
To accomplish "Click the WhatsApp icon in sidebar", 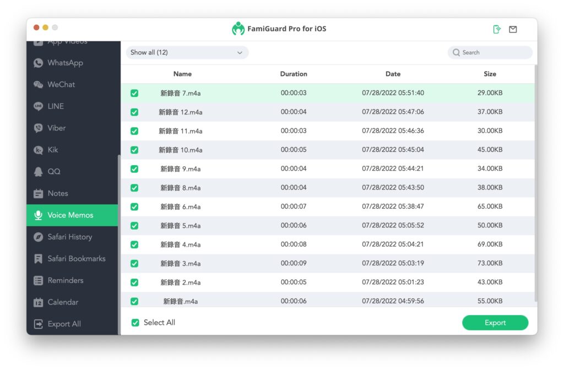I will 38,63.
